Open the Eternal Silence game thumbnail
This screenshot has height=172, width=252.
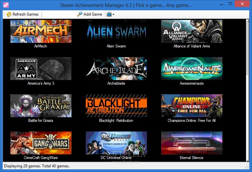pyautogui.click(x=191, y=143)
